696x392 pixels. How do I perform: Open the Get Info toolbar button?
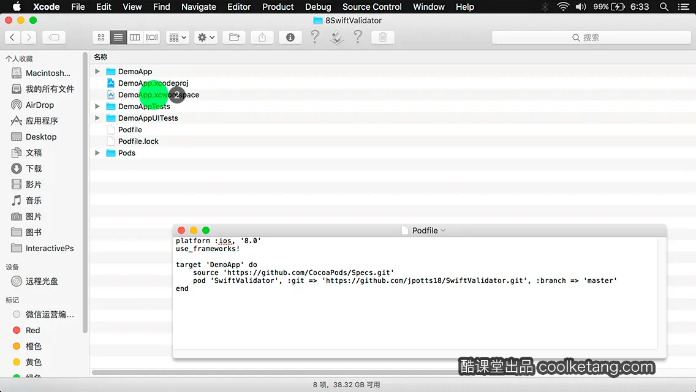tap(290, 37)
